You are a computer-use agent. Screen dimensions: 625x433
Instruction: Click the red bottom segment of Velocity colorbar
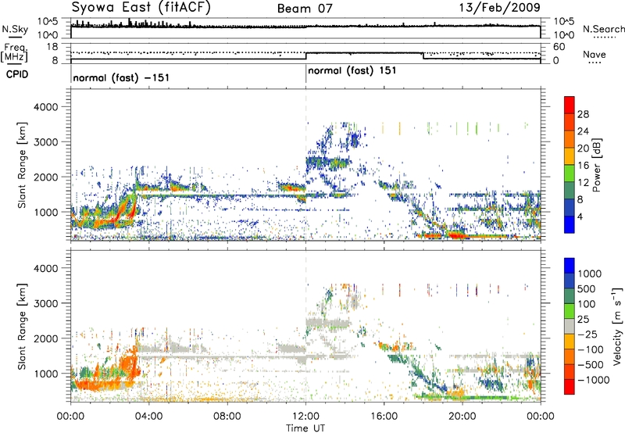[570, 387]
